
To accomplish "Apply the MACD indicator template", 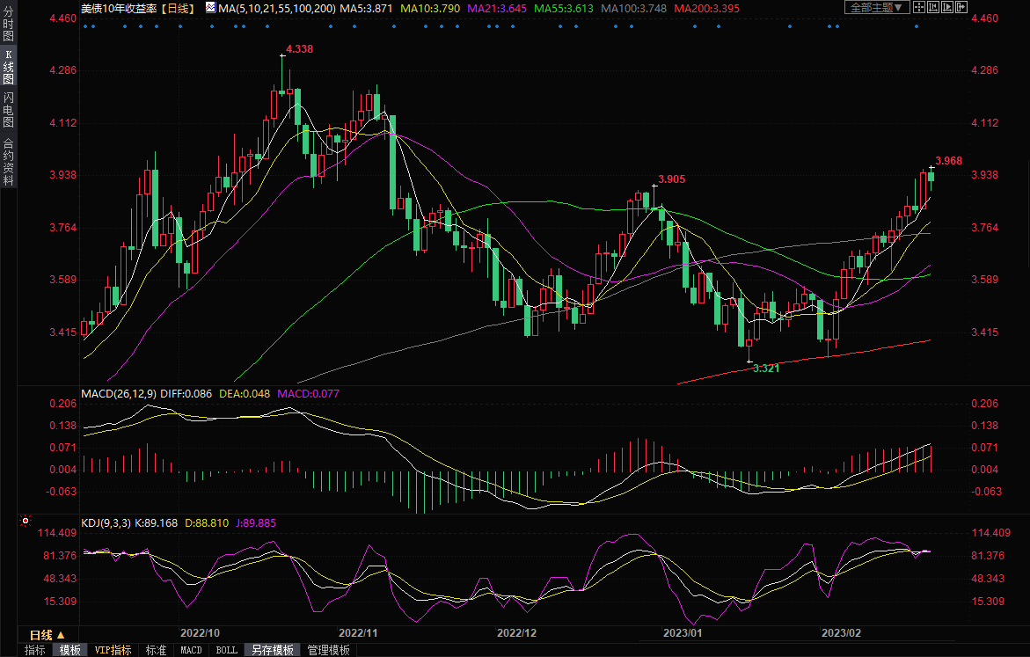I will coord(191,651).
